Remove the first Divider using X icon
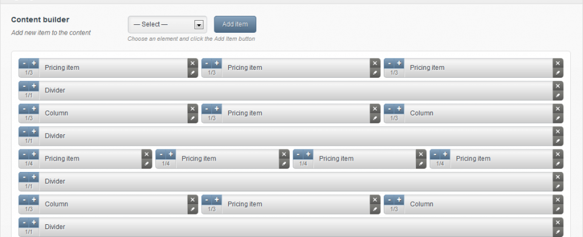The width and height of the screenshot is (583, 237). [557, 86]
